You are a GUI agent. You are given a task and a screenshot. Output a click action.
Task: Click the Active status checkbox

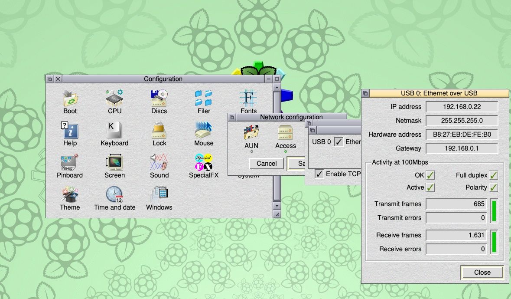tap(430, 188)
